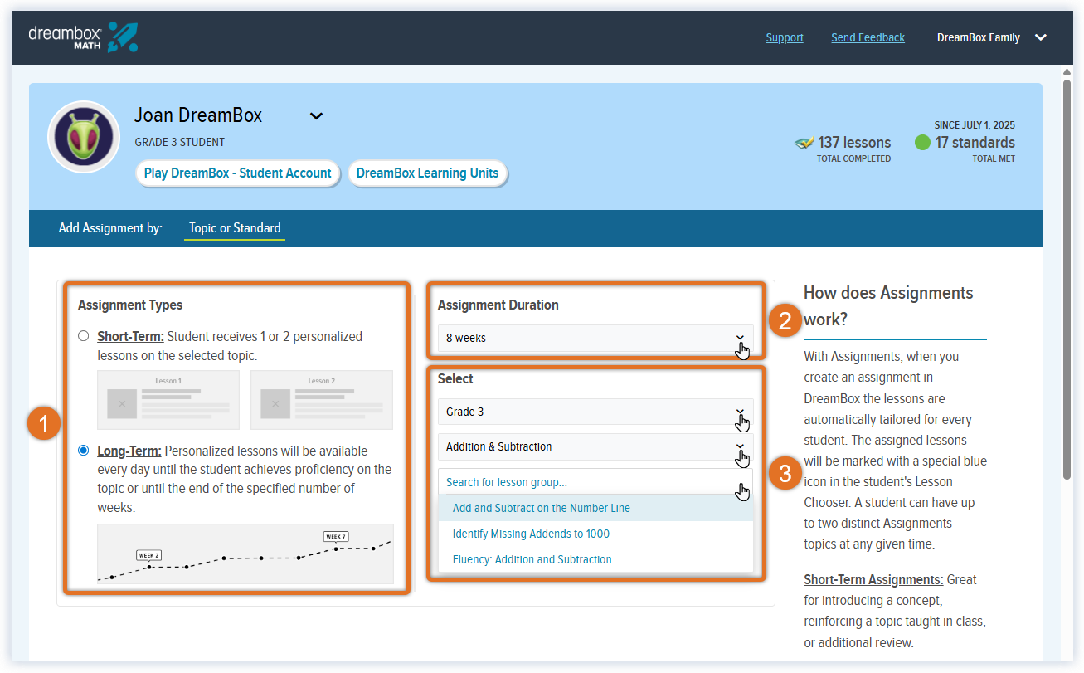This screenshot has height=673, width=1084.
Task: Open the 8 weeks duration dropdown
Action: tap(595, 338)
